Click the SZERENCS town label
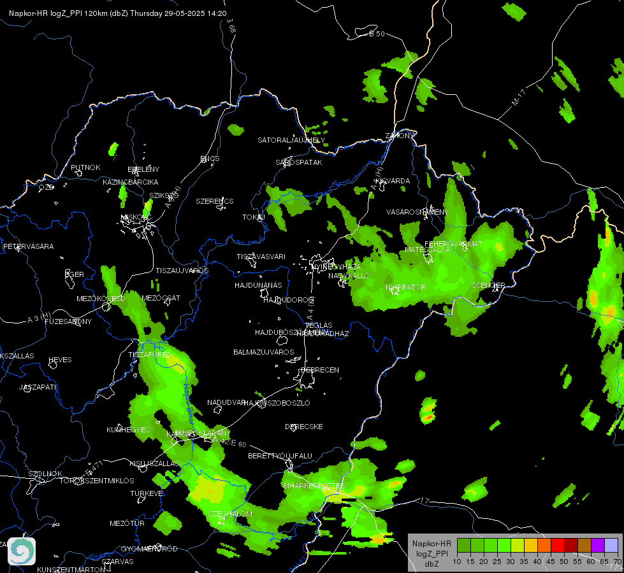This screenshot has height=573, width=624. (x=215, y=201)
